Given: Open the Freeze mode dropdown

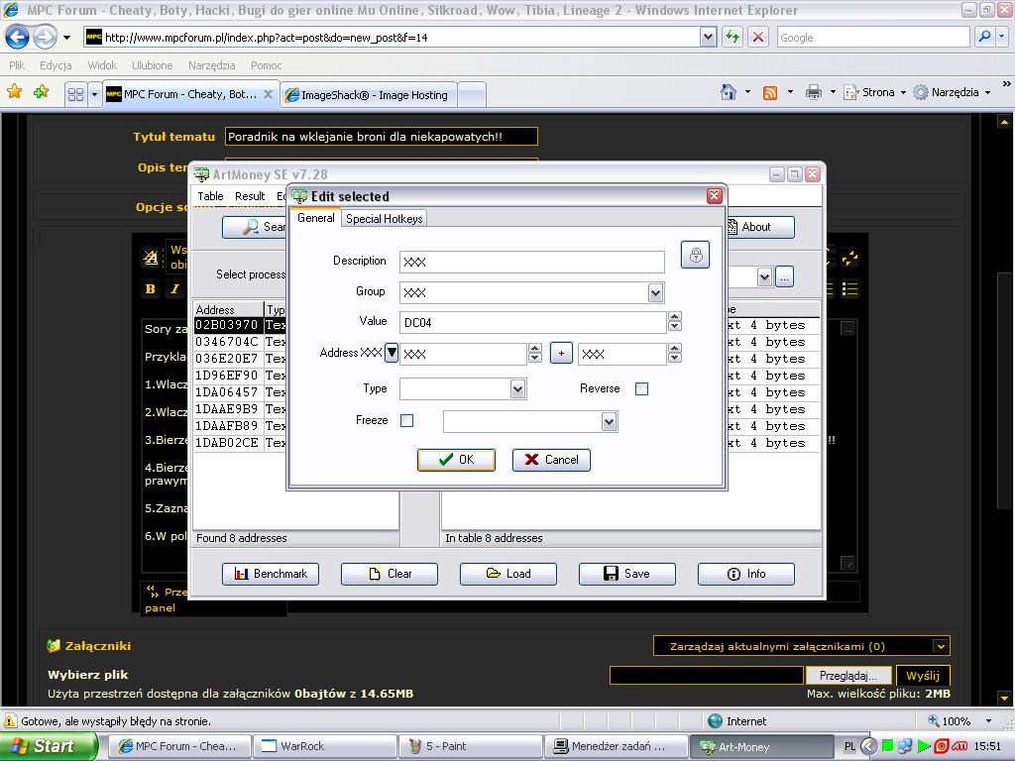Looking at the screenshot, I should (609, 422).
